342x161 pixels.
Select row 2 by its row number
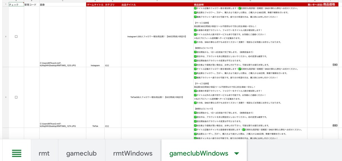point(6,37)
